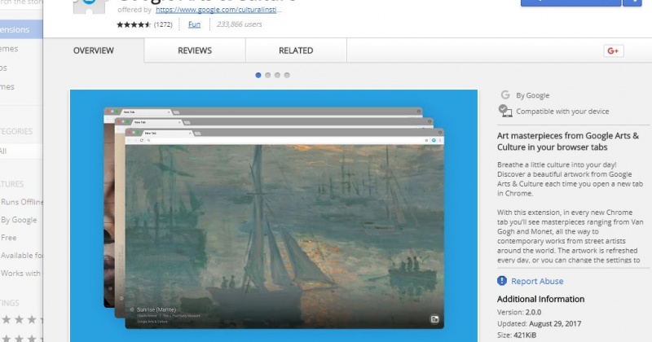The image size is (652, 342).
Task: Click the Size 421KiB text
Action: click(x=517, y=335)
